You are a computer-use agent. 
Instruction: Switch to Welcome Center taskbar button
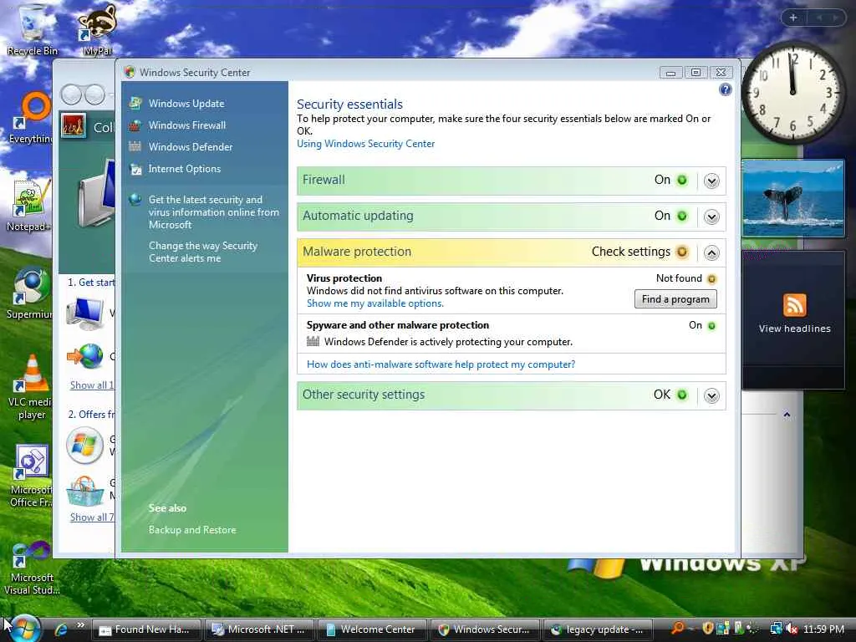click(x=372, y=629)
